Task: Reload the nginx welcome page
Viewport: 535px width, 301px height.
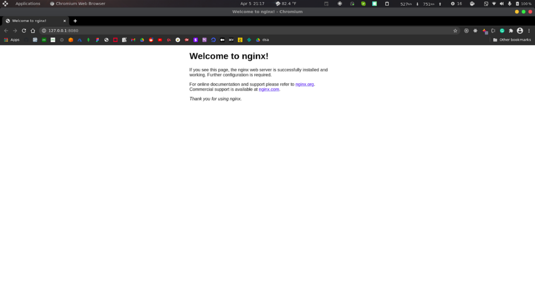Action: 24,31
